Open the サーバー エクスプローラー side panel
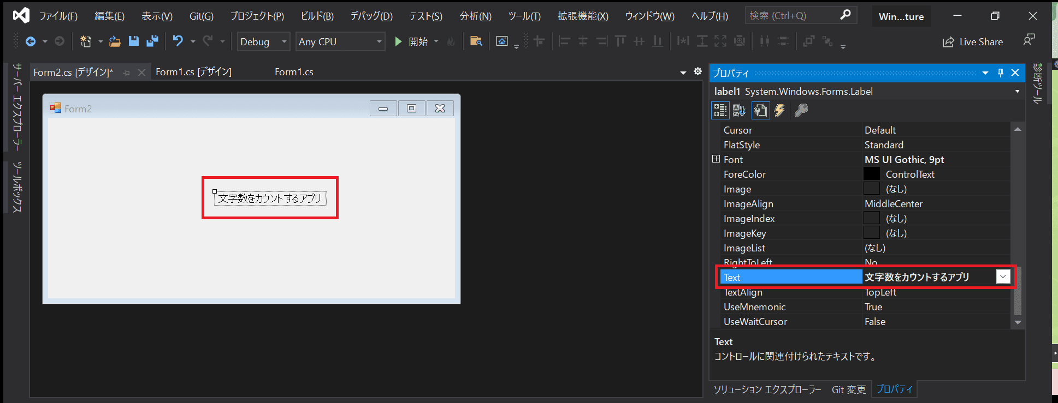The width and height of the screenshot is (1058, 403). [x=17, y=107]
